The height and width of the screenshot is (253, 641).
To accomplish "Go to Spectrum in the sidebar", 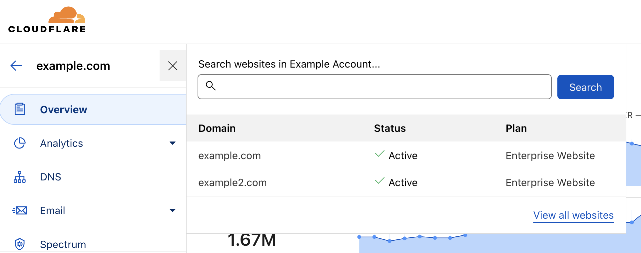I will (63, 244).
